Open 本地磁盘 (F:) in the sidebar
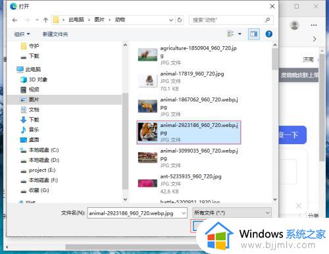 click(x=39, y=180)
